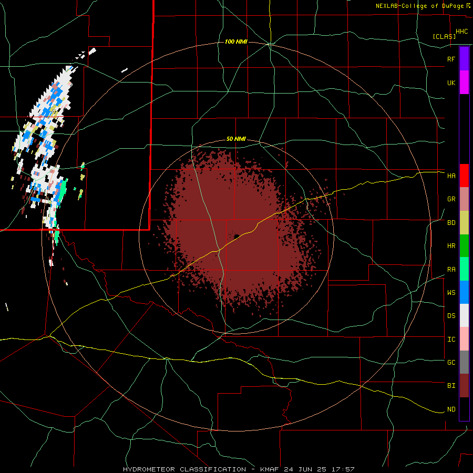The width and height of the screenshot is (473, 473).
Task: Click the BD legend label
Action: point(451,223)
